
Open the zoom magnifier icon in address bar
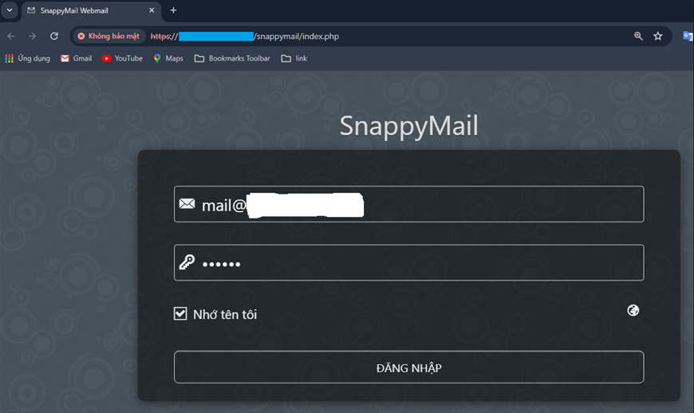pos(638,36)
